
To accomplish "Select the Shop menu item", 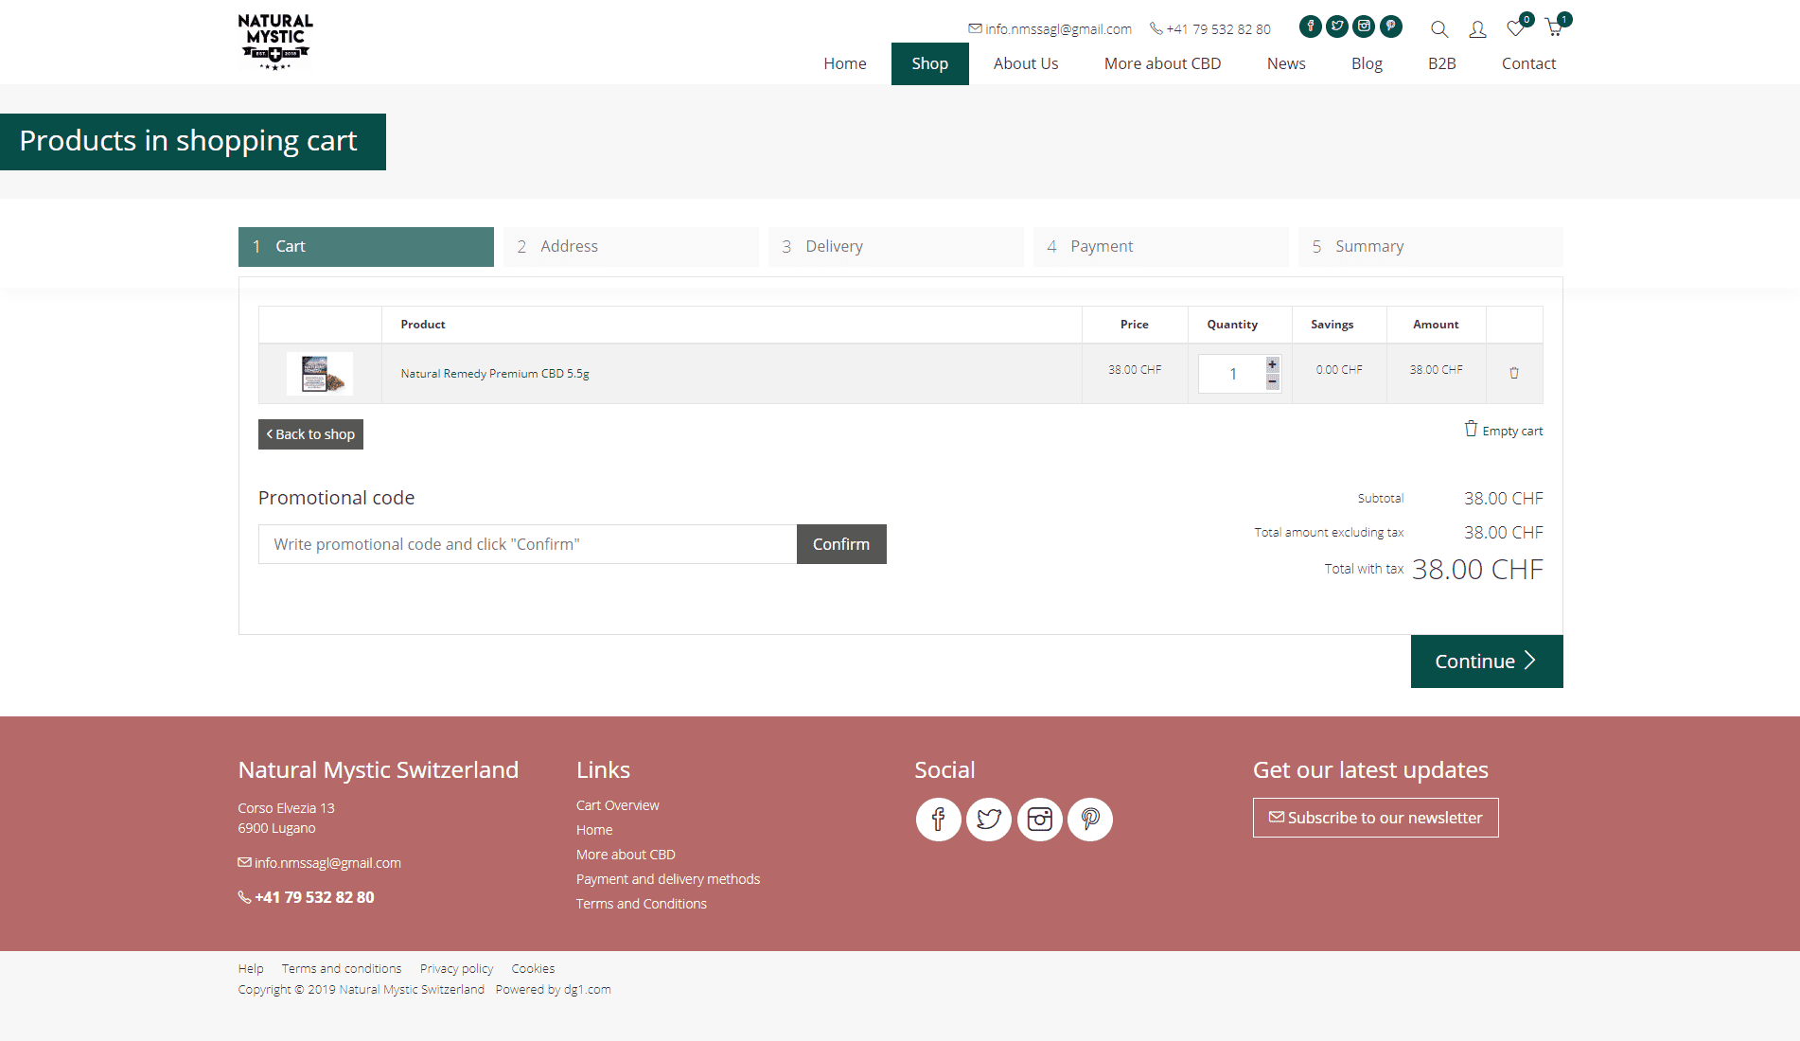I will pos(930,63).
